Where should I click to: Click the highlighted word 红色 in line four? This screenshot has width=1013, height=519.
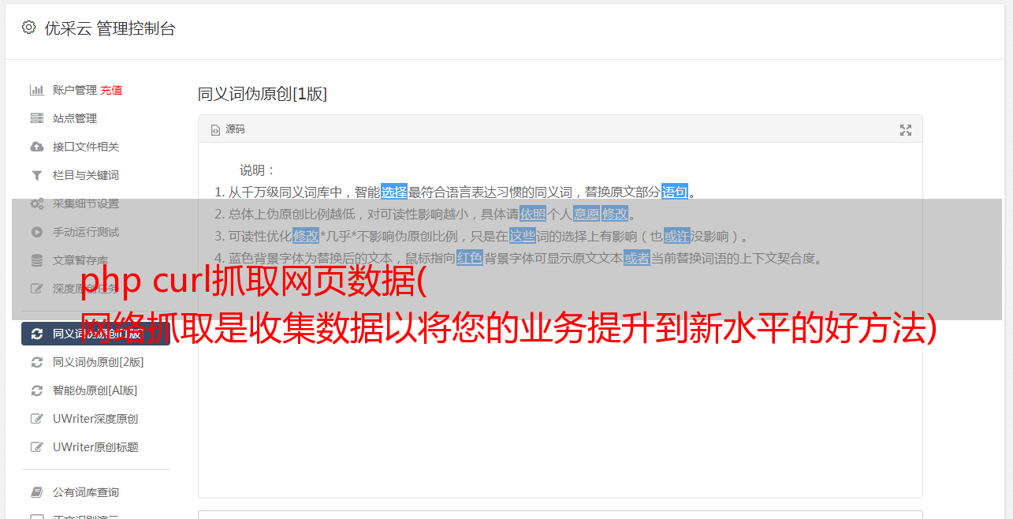click(470, 258)
